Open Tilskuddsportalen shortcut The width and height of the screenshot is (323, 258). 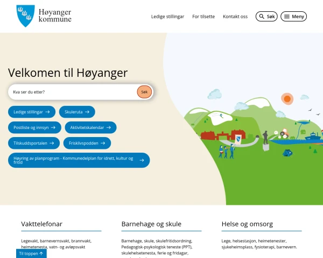click(x=34, y=143)
